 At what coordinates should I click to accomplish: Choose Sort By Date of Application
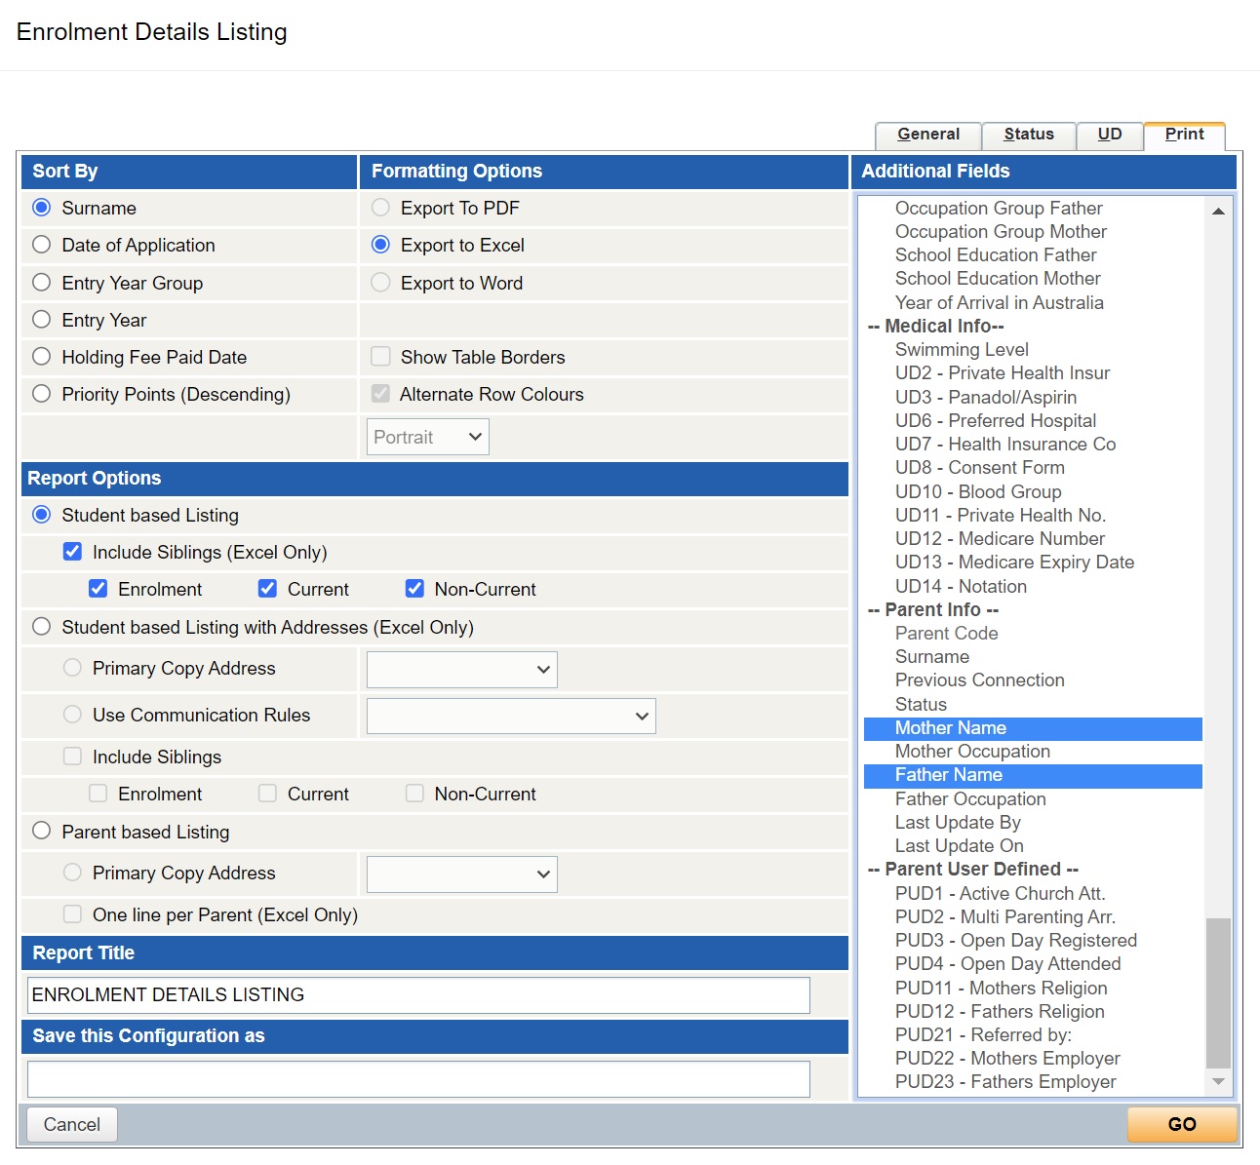coord(42,245)
